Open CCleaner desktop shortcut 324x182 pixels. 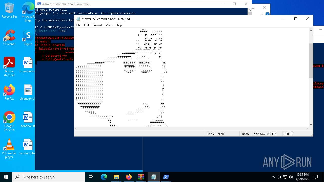(9, 38)
